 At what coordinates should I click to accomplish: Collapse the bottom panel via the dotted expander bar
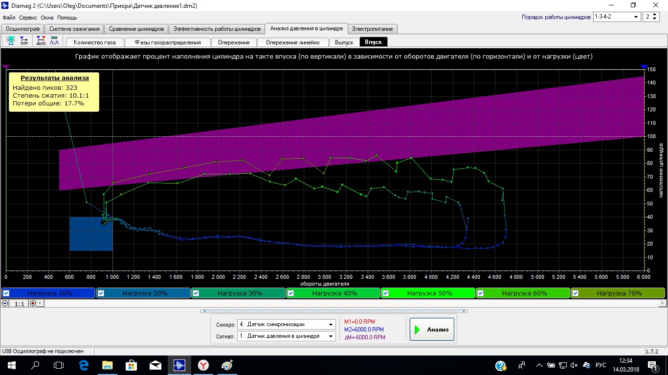point(334,311)
